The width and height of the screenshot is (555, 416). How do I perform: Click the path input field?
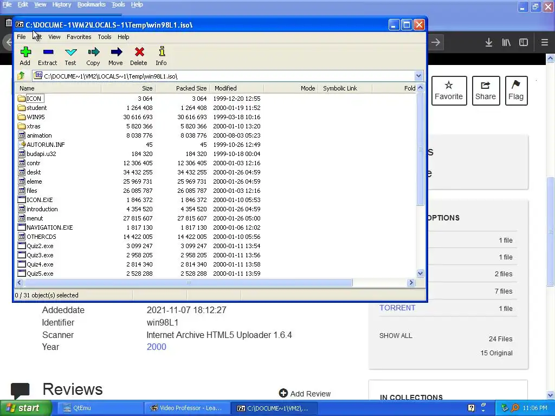224,76
